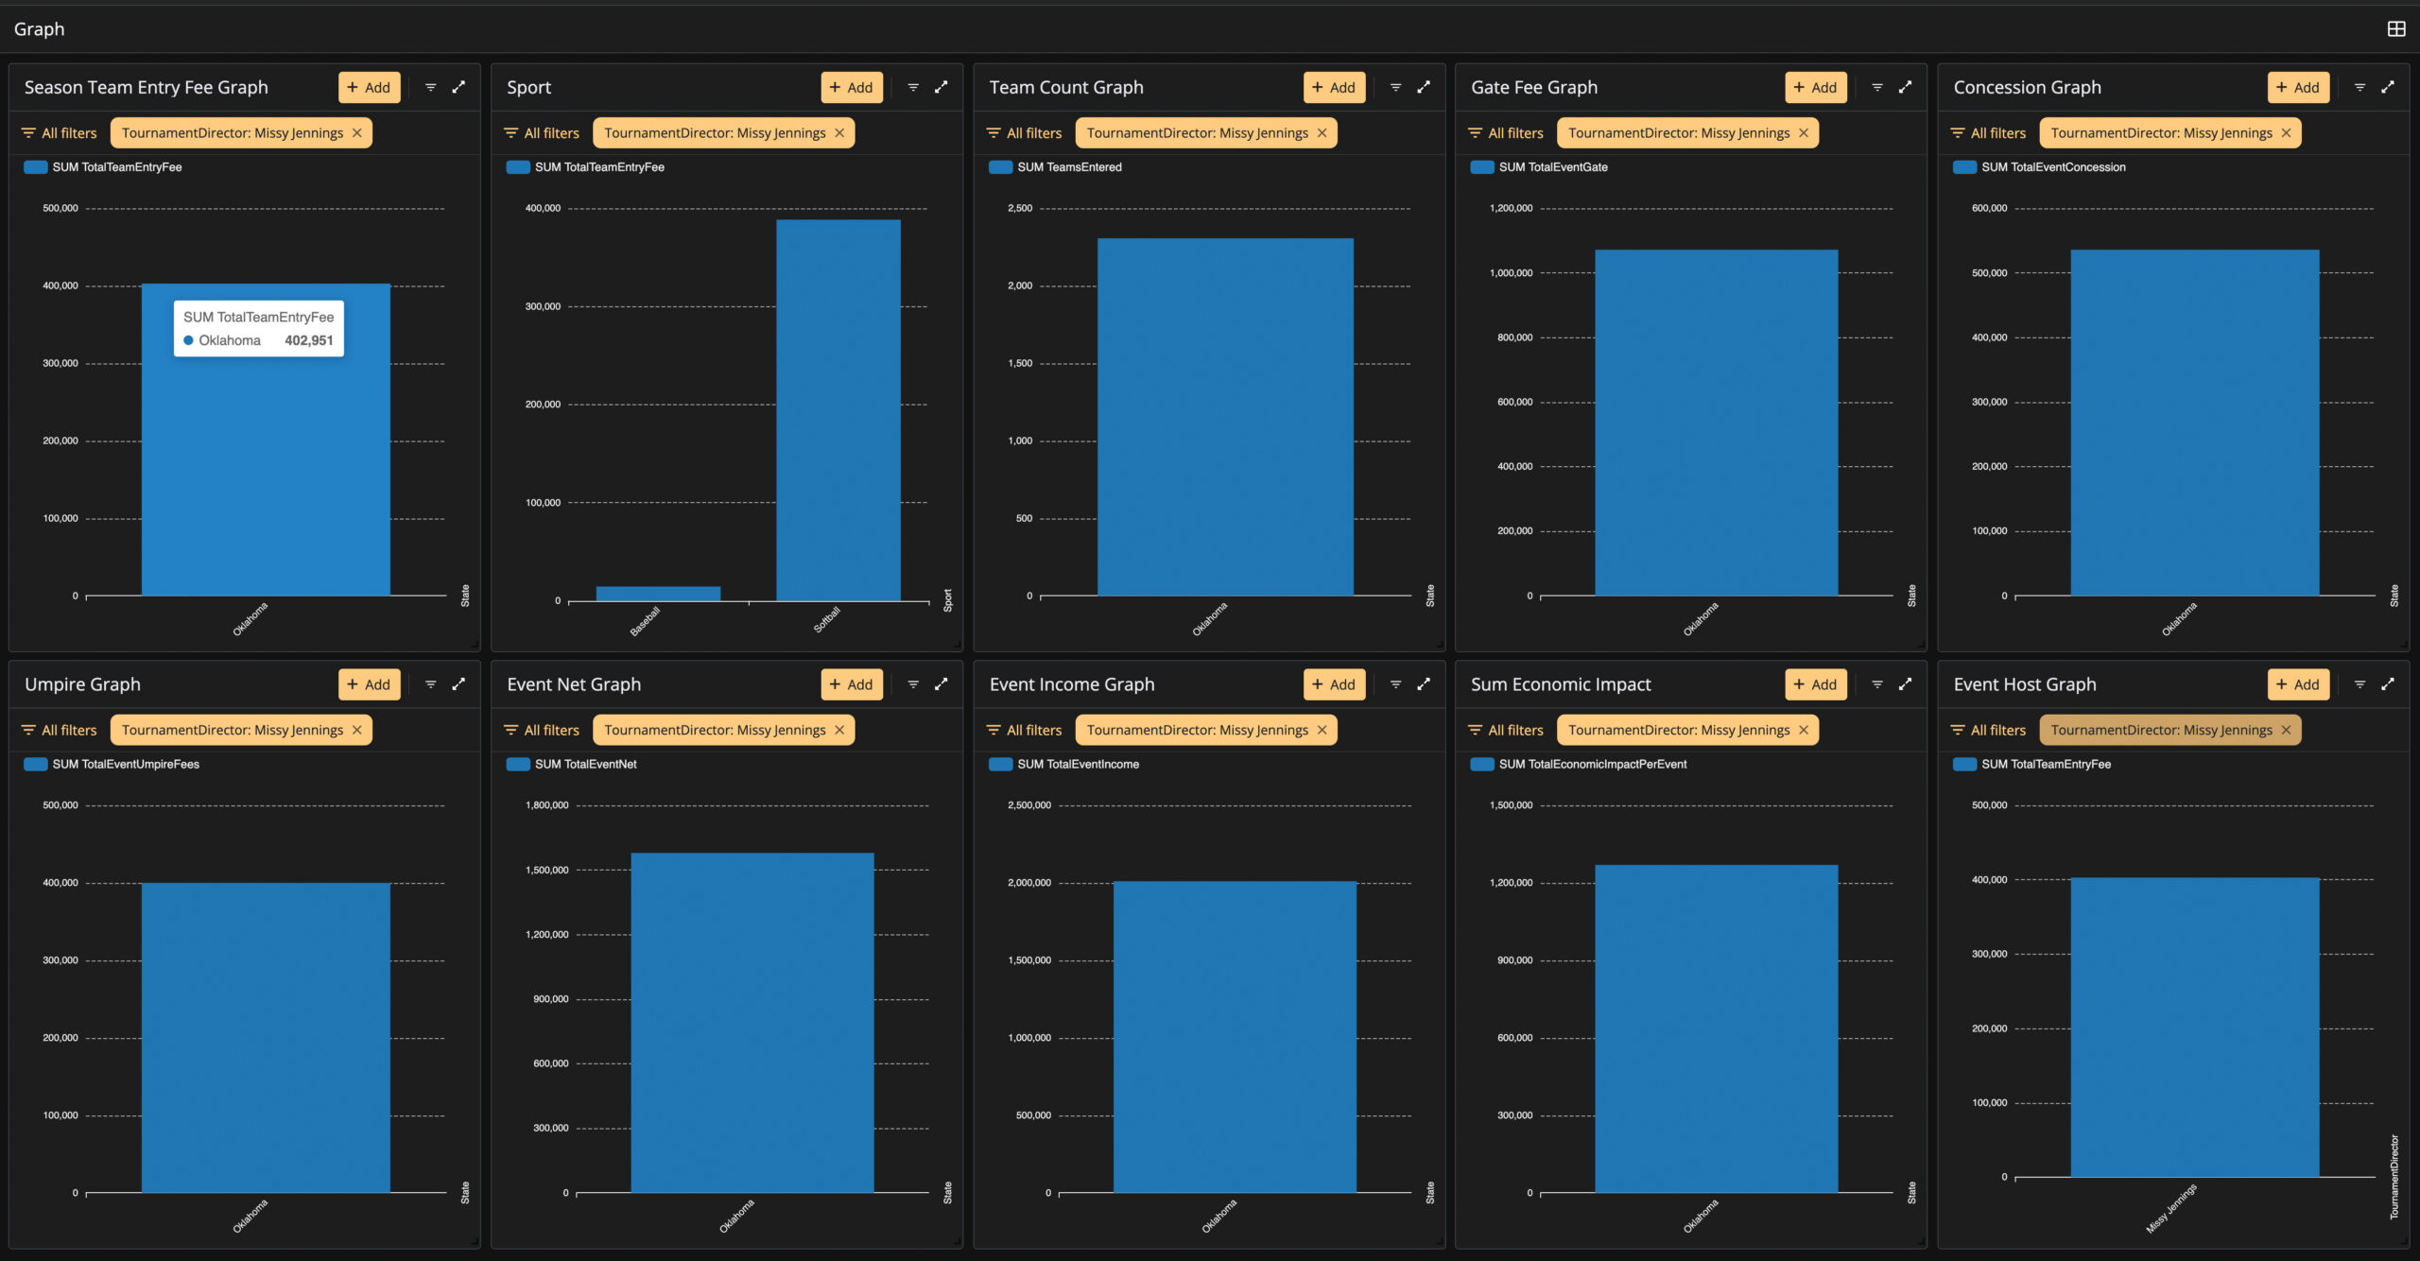Expand the Event Host Graph panel
The image size is (2420, 1261).
[2387, 684]
